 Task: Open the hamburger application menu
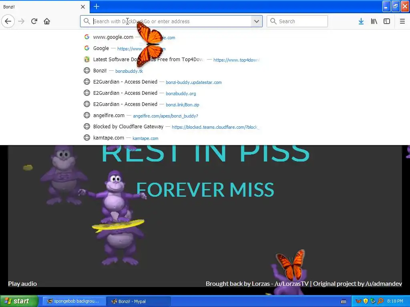tap(402, 21)
